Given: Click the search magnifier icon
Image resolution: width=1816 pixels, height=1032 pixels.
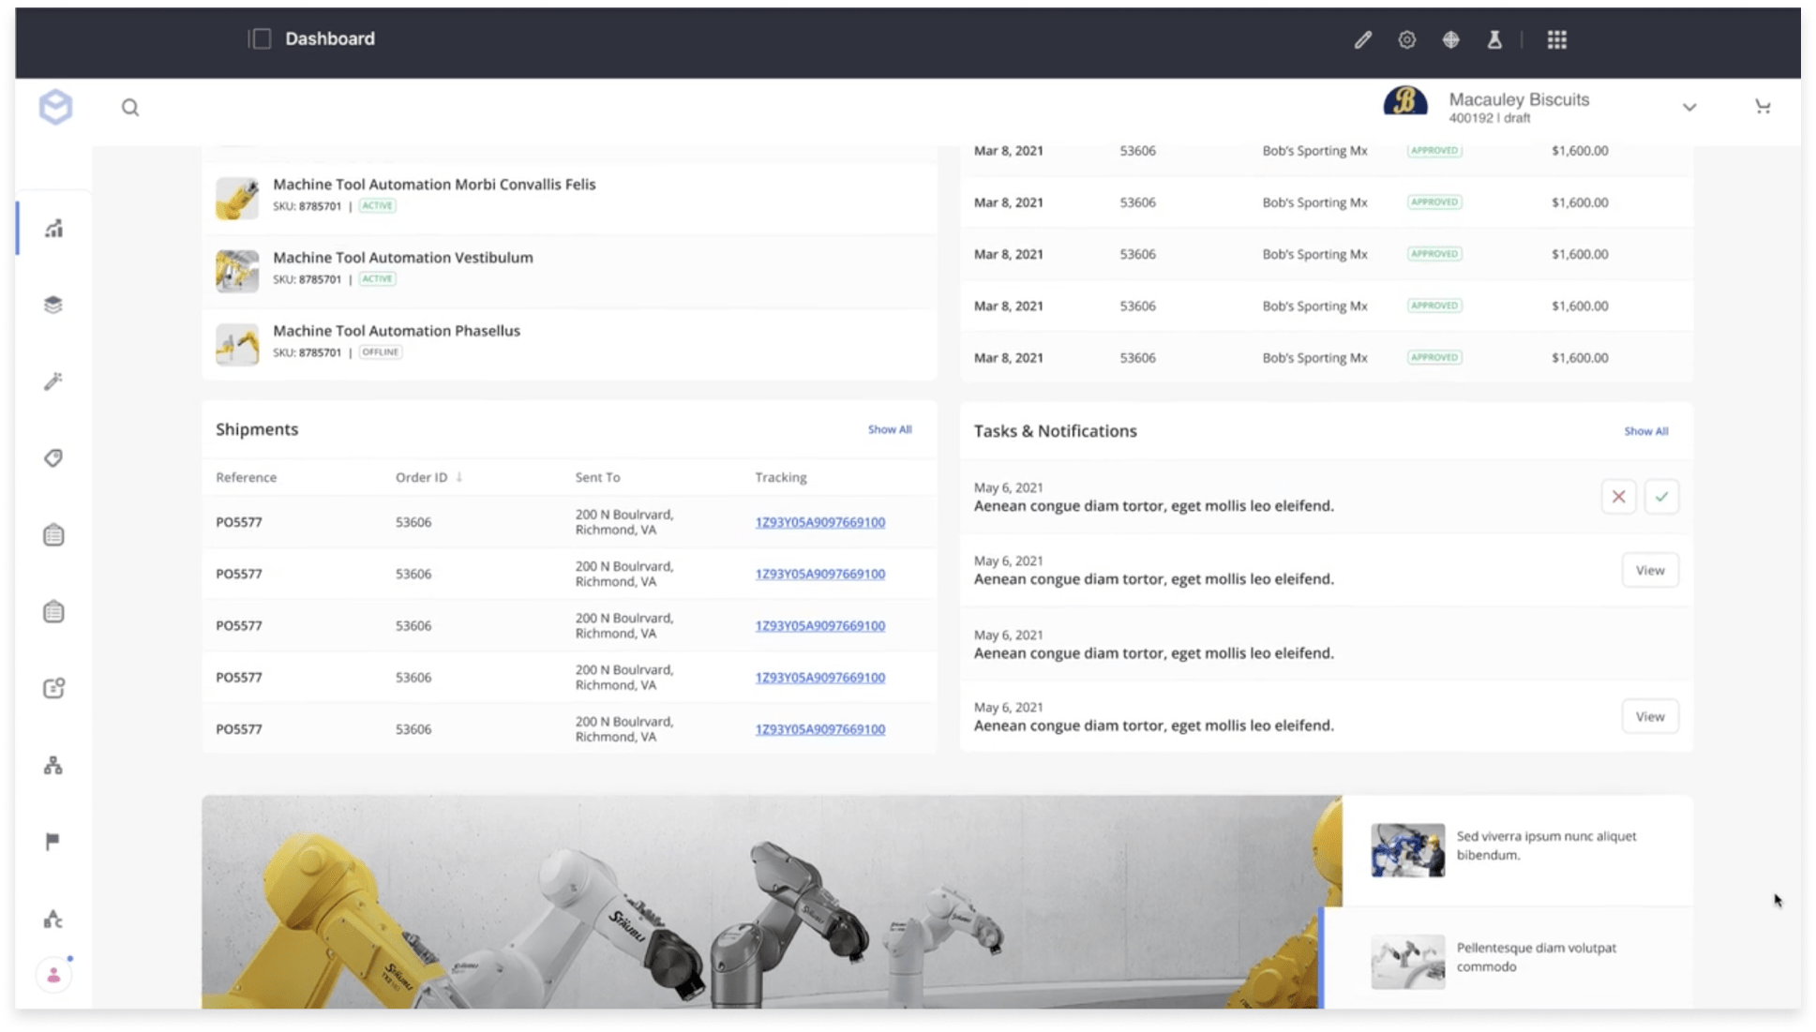Looking at the screenshot, I should (x=130, y=108).
